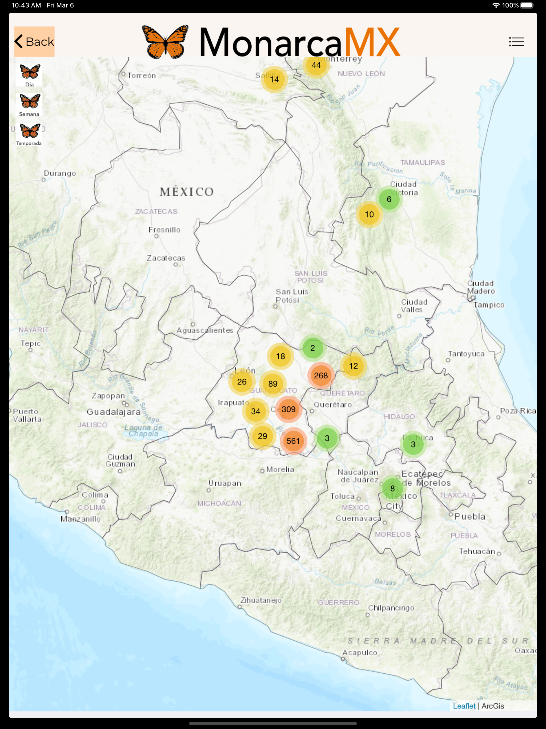Open the 14 sightings cluster marker
Image resolution: width=546 pixels, height=729 pixels.
tap(274, 80)
